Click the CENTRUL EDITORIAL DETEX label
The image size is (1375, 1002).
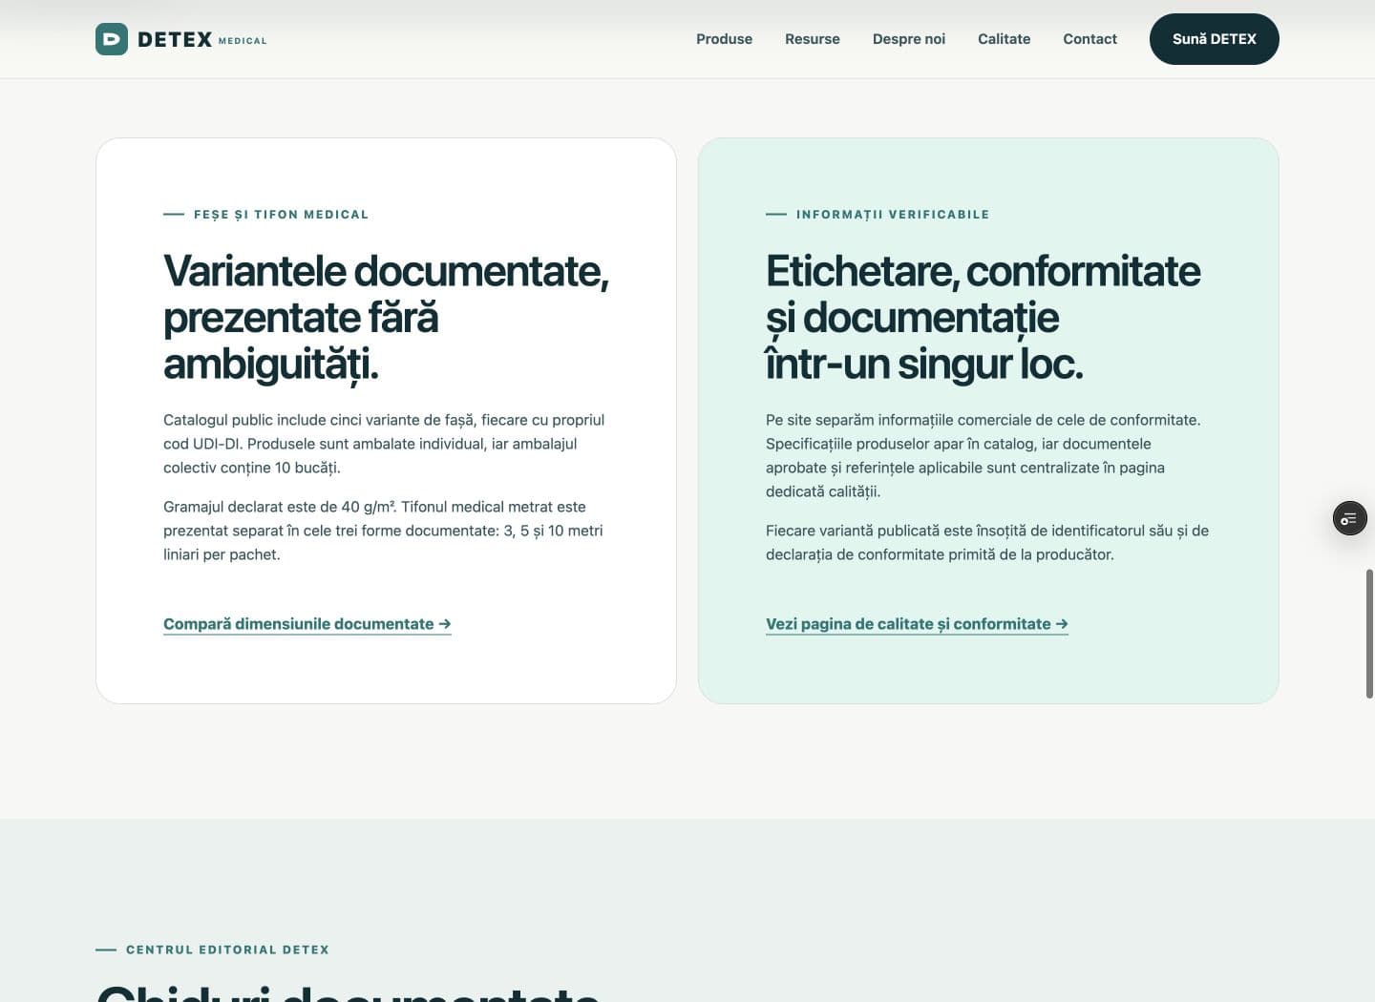coord(227,950)
